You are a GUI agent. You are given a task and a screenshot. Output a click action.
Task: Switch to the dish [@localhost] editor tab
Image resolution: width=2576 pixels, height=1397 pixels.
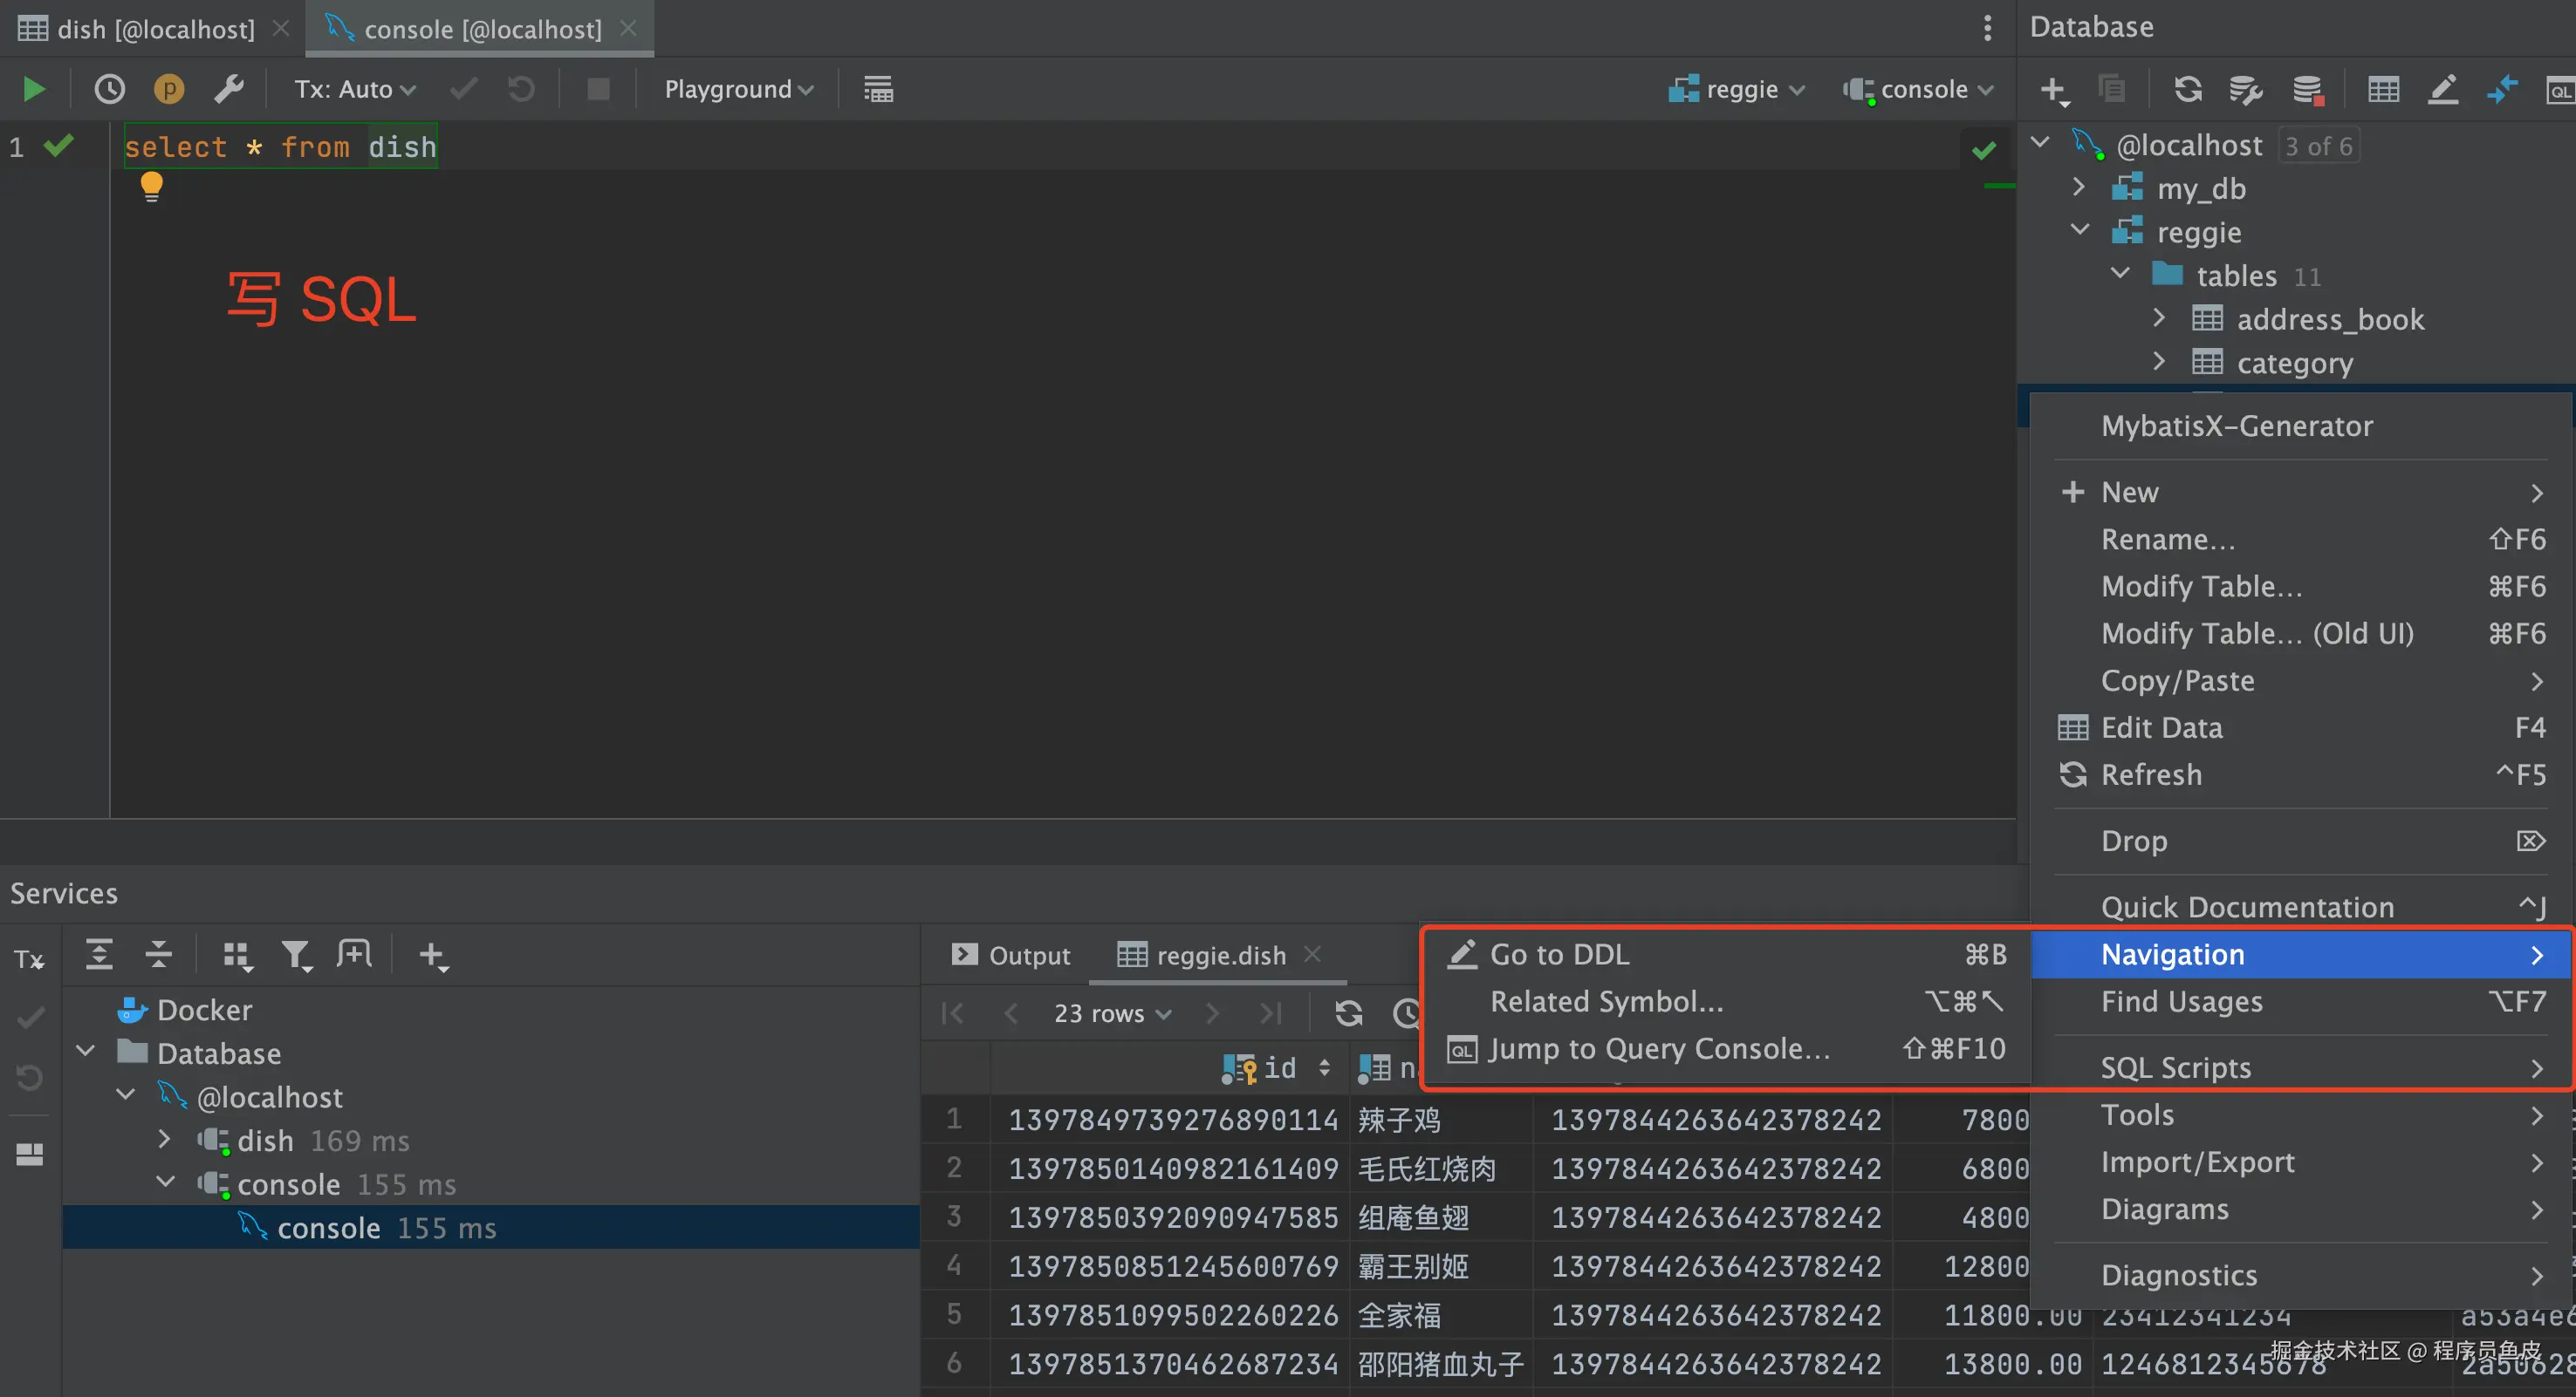tap(155, 29)
